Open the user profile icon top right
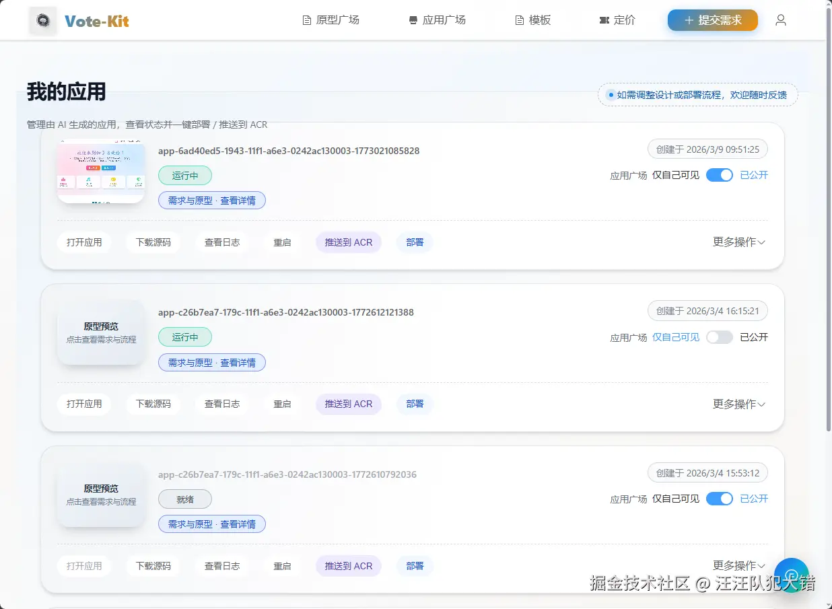This screenshot has width=832, height=609. click(x=780, y=20)
